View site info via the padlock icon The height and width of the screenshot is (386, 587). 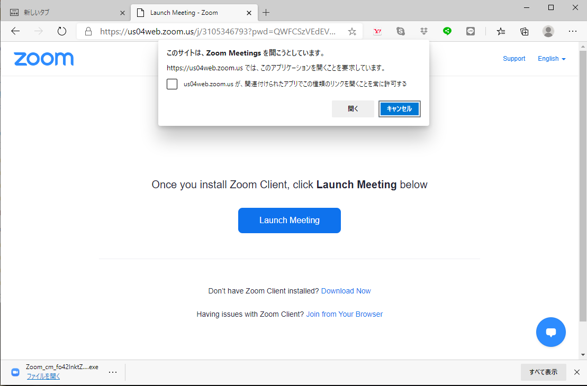(x=88, y=31)
